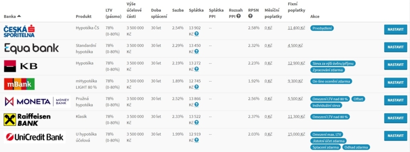Open info icon by Česká spořitelna splátka 13 902 Kč
The height and width of the screenshot is (152, 410).
196,34
